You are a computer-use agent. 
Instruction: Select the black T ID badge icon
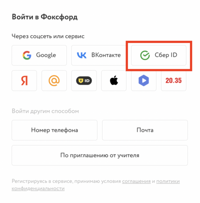click(84, 80)
